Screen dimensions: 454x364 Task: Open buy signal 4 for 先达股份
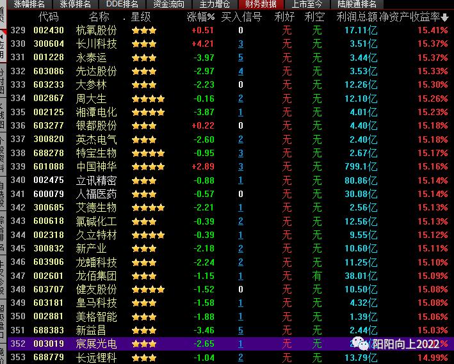click(241, 71)
